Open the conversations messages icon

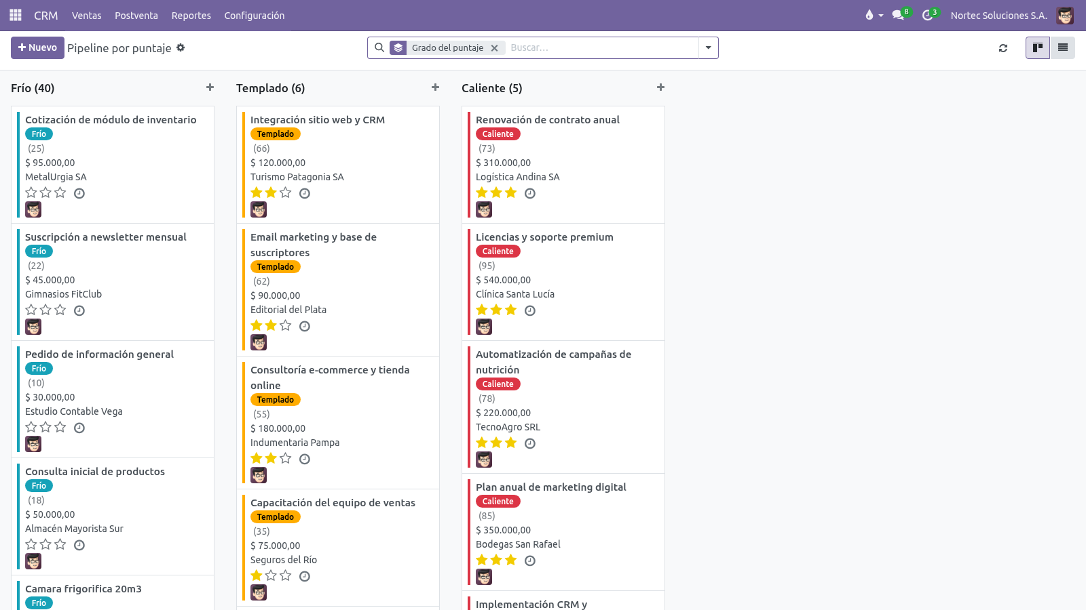pyautogui.click(x=898, y=15)
